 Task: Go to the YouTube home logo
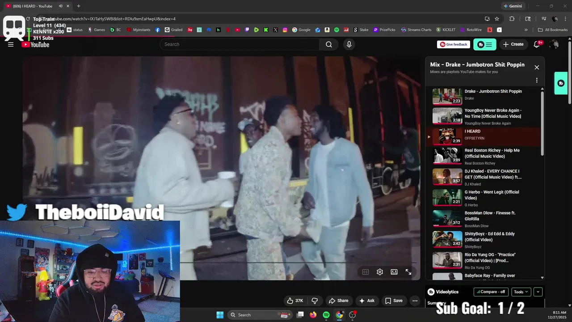point(36,44)
